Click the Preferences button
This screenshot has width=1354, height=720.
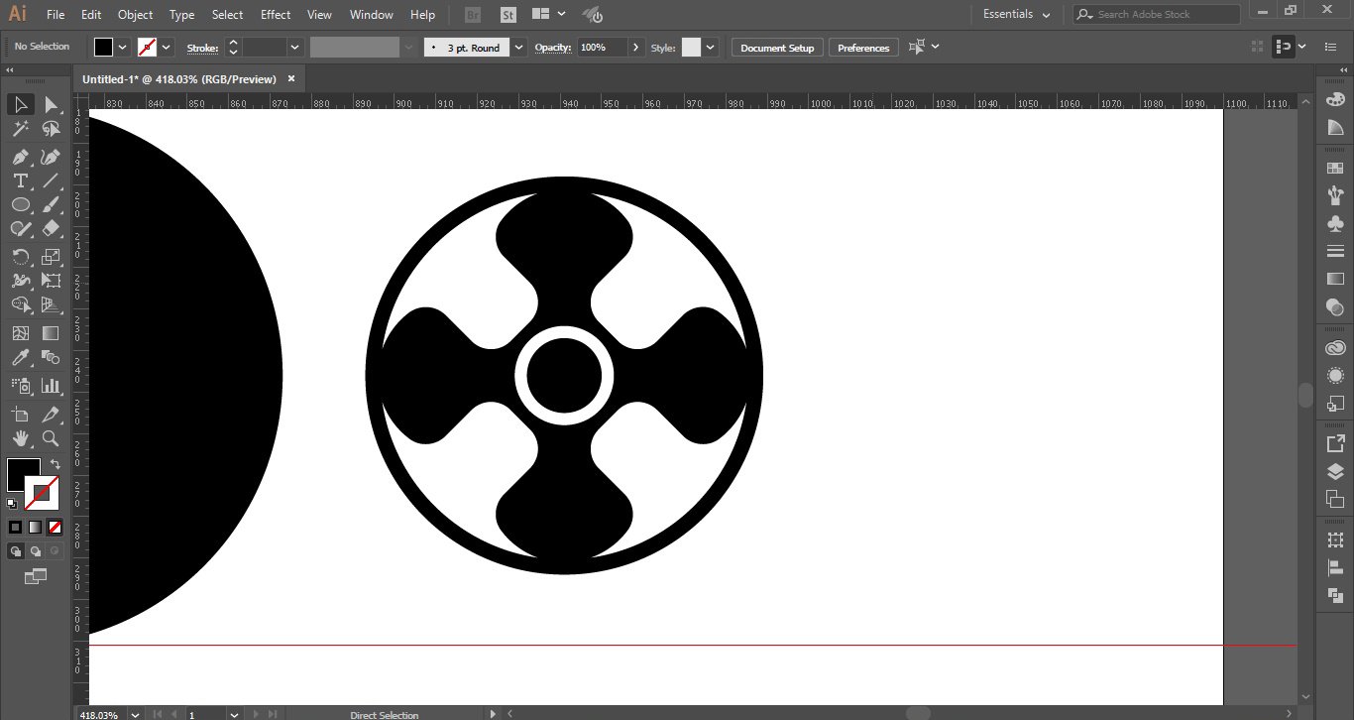click(x=863, y=48)
